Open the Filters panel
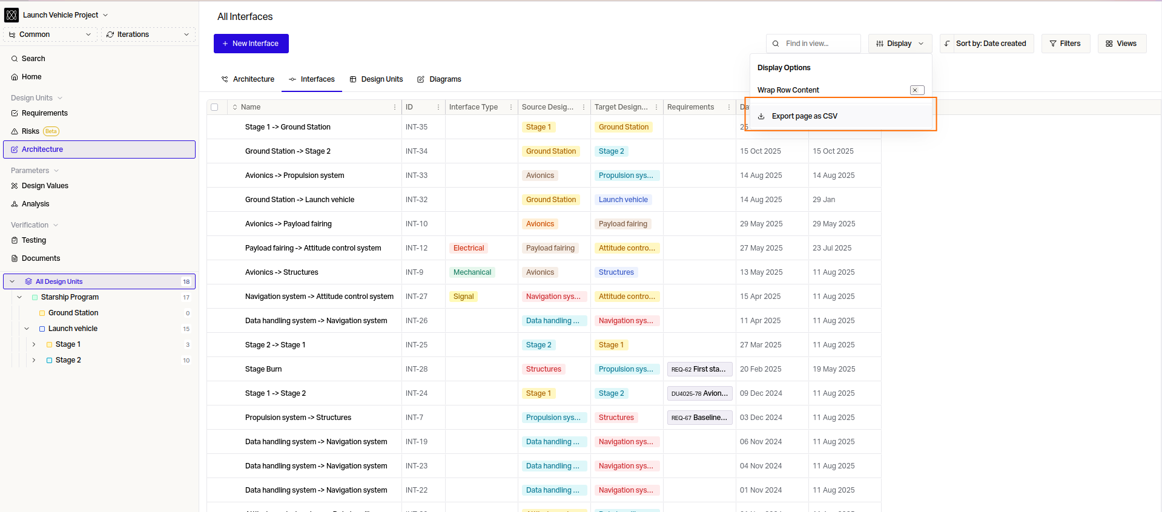 coord(1065,44)
